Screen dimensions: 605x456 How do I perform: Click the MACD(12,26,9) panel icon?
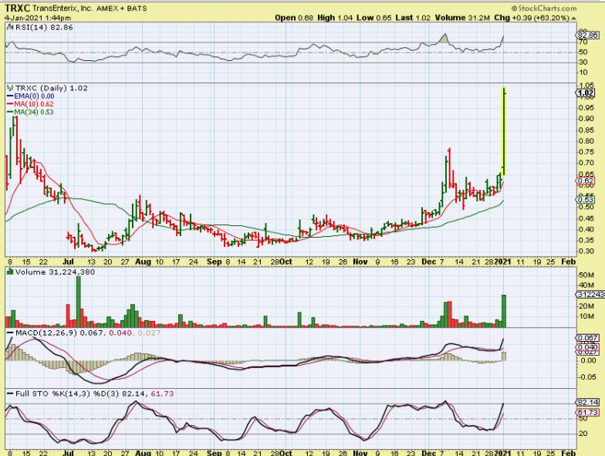8,332
